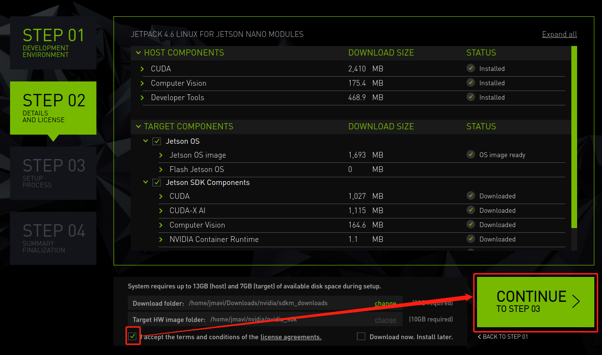Collapse the Jetson SDK Components group
Image resolution: width=602 pixels, height=355 pixels.
[x=145, y=183]
